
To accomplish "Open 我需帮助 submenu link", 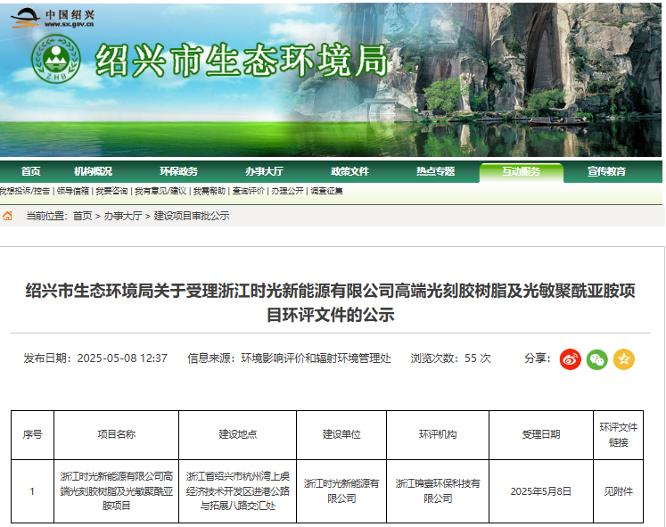I will 210,191.
